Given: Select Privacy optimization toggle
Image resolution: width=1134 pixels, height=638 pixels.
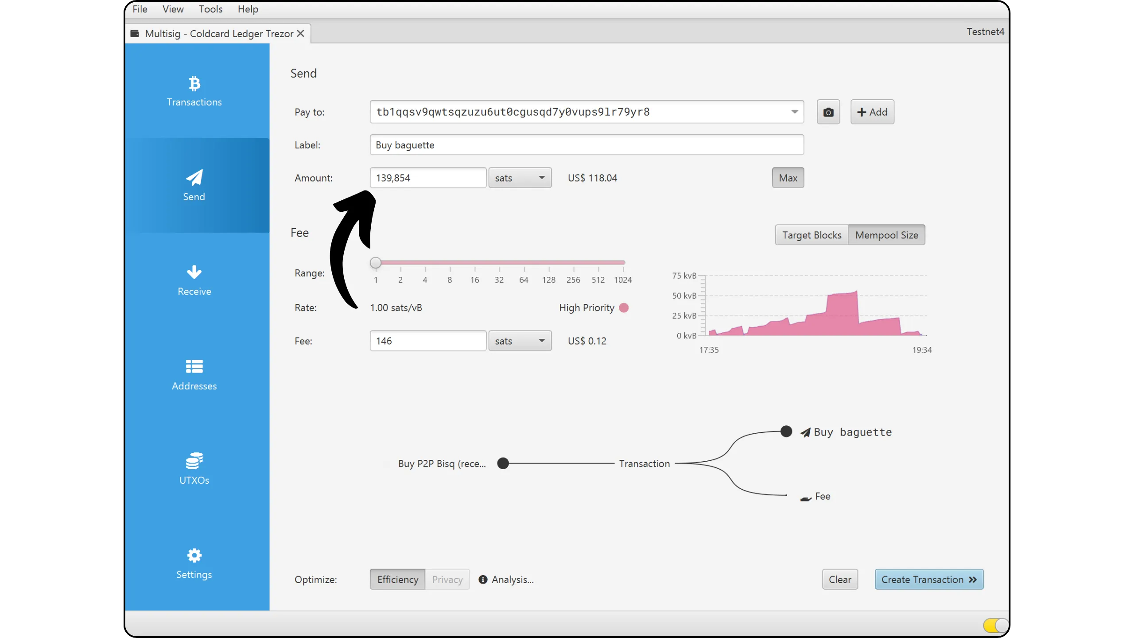Looking at the screenshot, I should coord(447,580).
